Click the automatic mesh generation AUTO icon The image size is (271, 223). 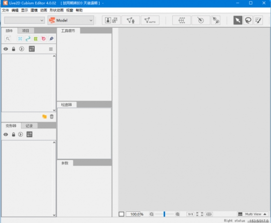[x=150, y=20]
